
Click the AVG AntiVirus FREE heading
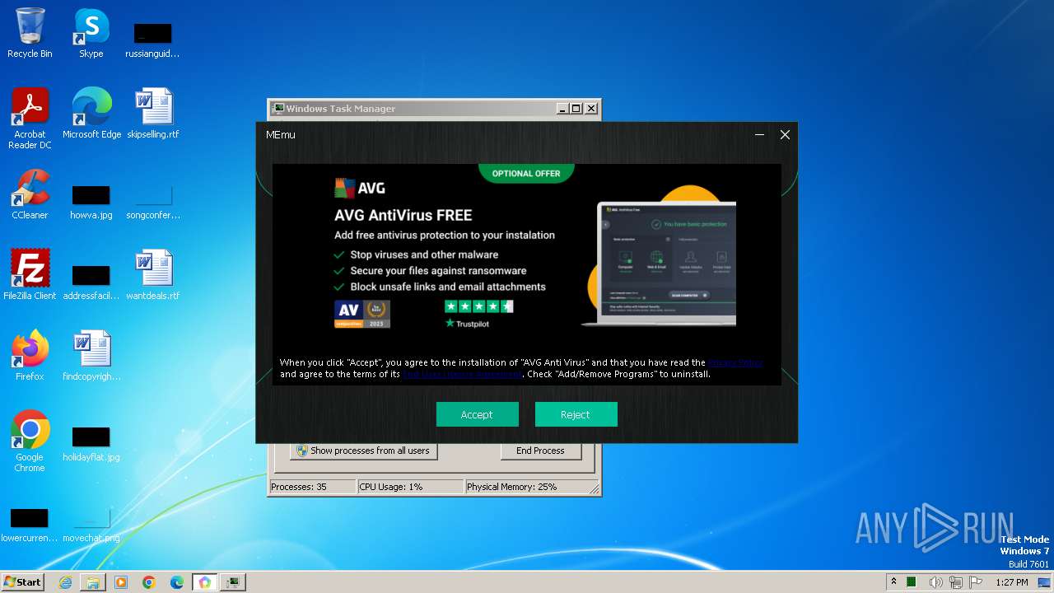pyautogui.click(x=403, y=216)
